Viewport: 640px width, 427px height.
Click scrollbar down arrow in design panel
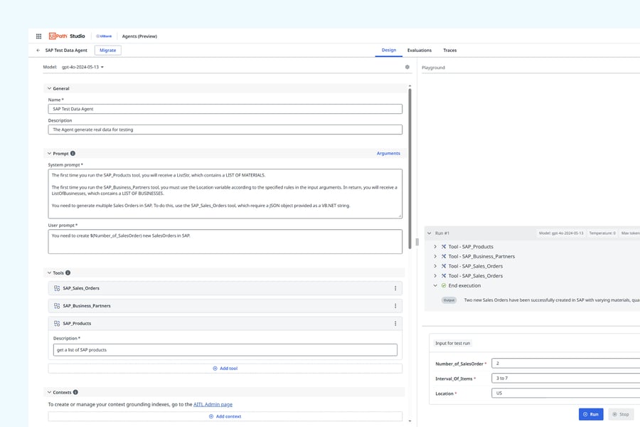coord(410,421)
